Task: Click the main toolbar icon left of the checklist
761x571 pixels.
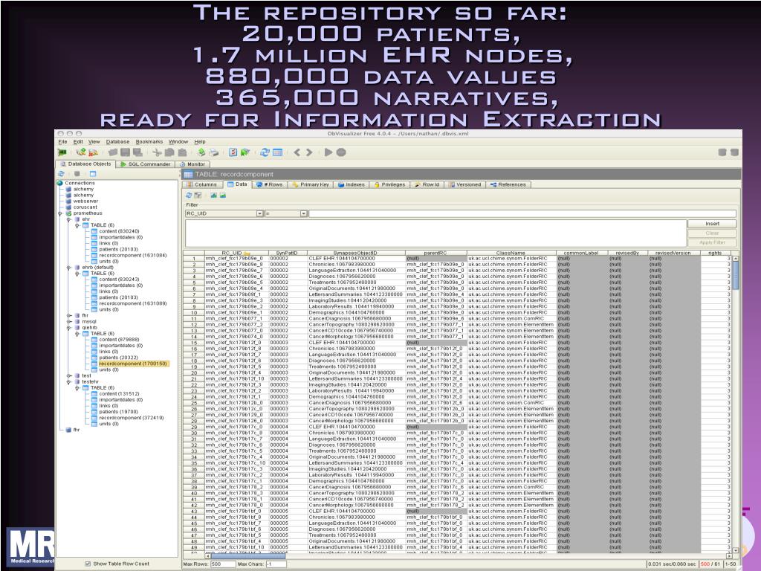Action: tap(213, 152)
